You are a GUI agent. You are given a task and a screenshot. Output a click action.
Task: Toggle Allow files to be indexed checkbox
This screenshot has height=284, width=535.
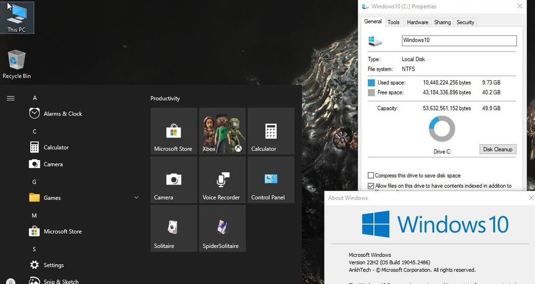pos(371,186)
